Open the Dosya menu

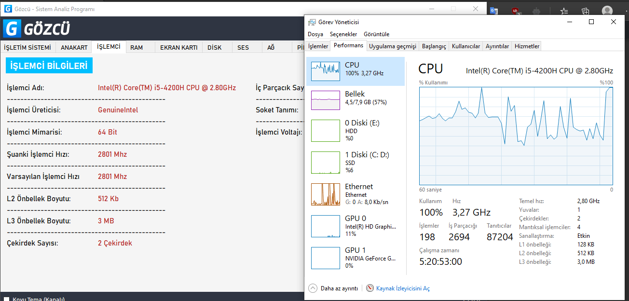click(315, 34)
